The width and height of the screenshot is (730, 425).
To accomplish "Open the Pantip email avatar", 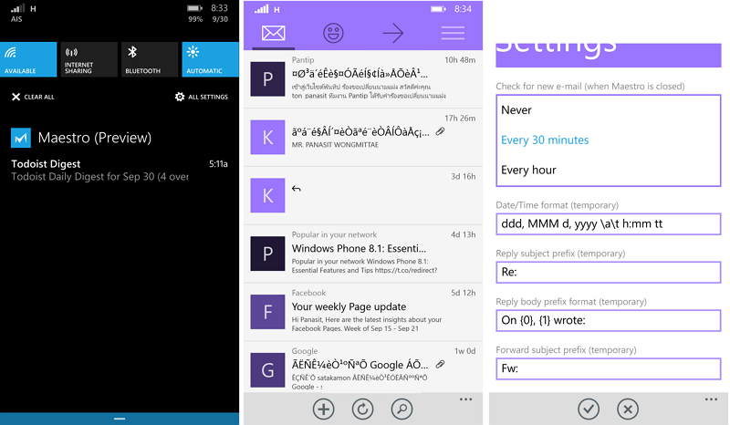I will point(267,79).
